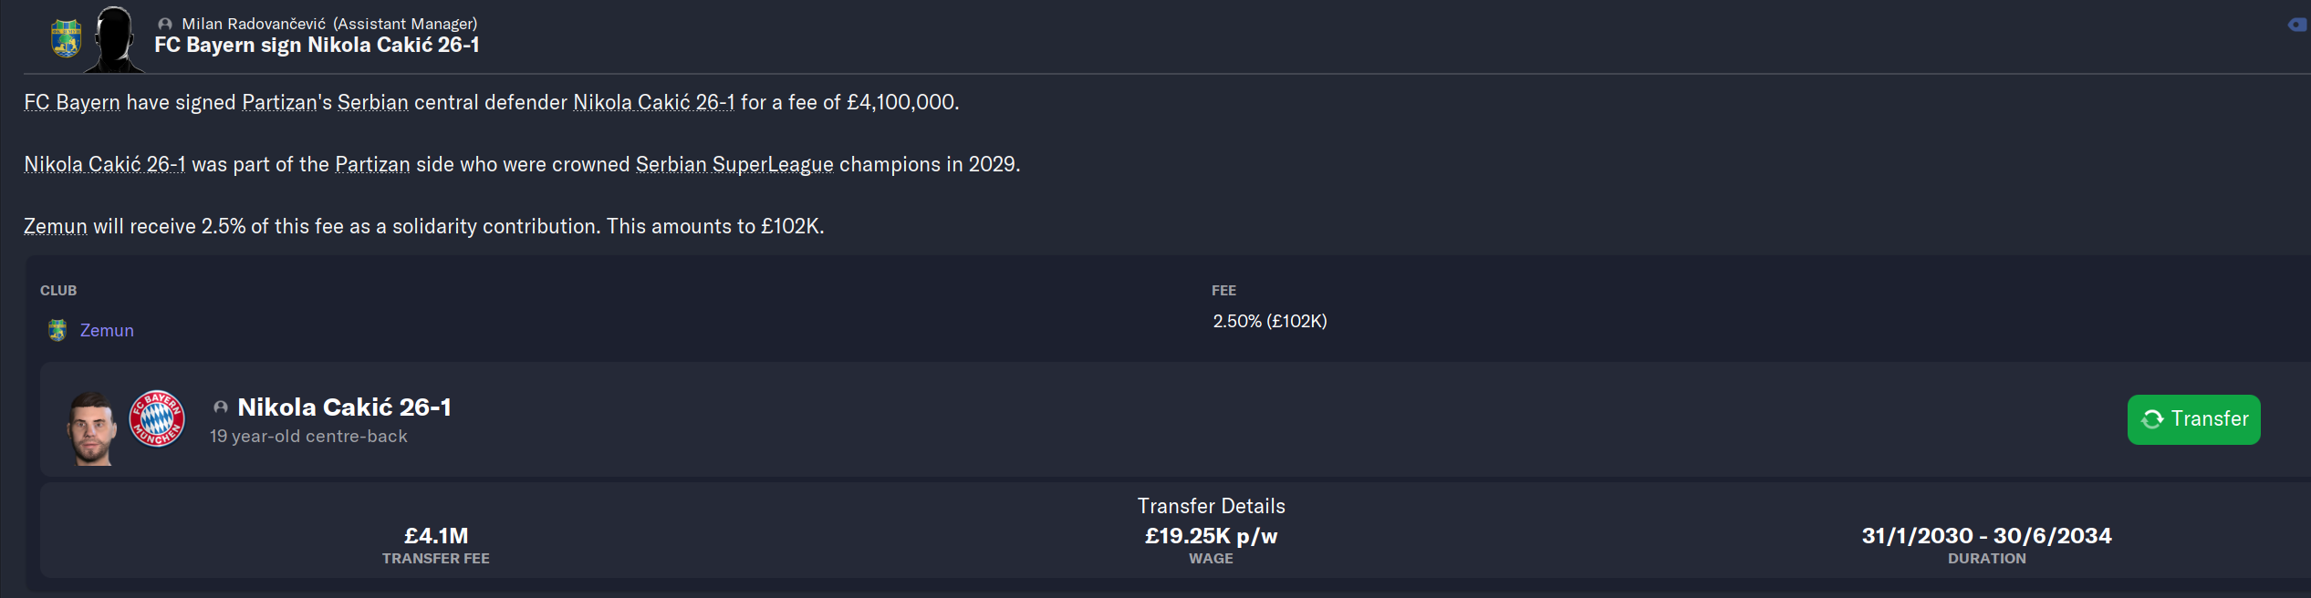Open the assistant manager's silhouette portrait
The width and height of the screenshot is (2311, 598).
115,38
